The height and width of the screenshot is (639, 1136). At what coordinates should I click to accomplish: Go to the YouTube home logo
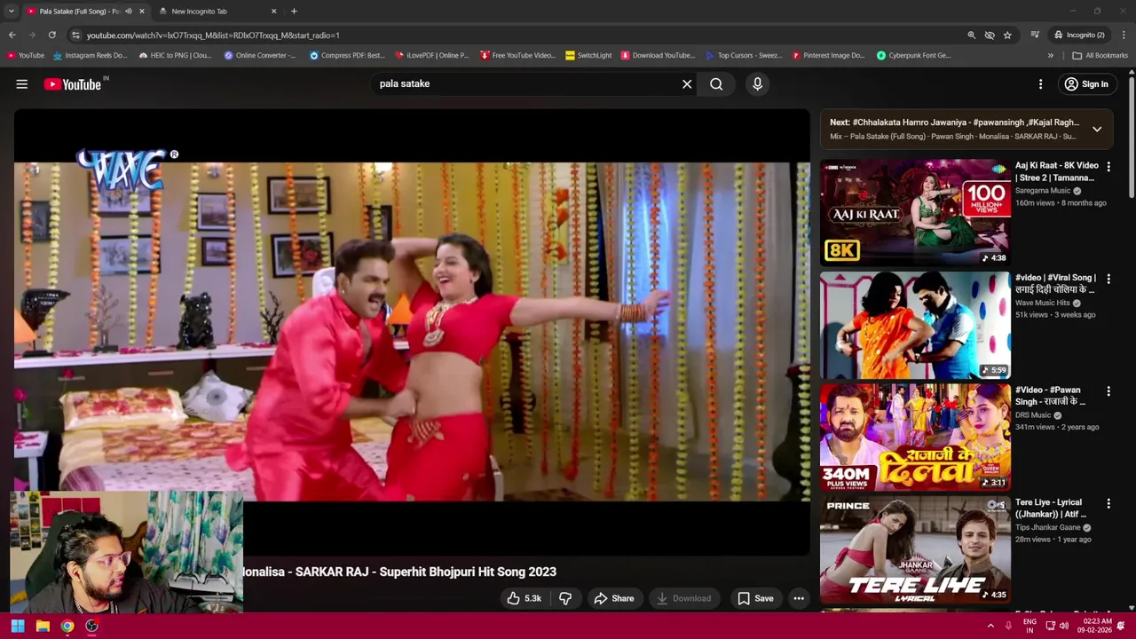point(73,84)
